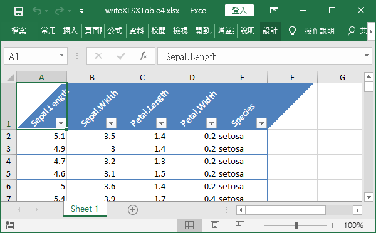Screen dimensions: 376x233
Task: Expand the Name Box dropdown arrow
Action: click(x=61, y=55)
